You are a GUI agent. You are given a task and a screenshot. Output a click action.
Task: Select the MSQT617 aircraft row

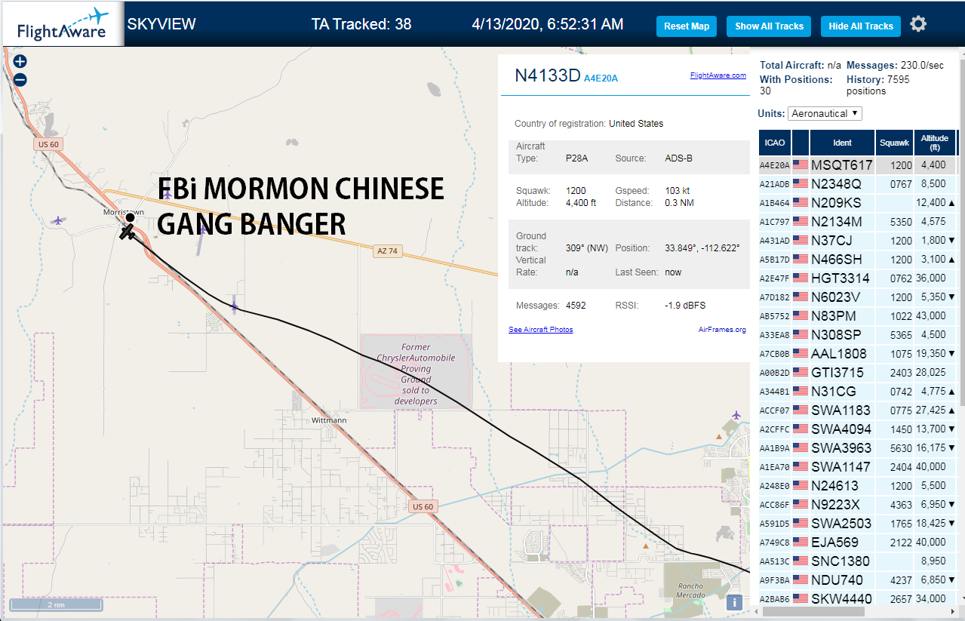point(858,164)
